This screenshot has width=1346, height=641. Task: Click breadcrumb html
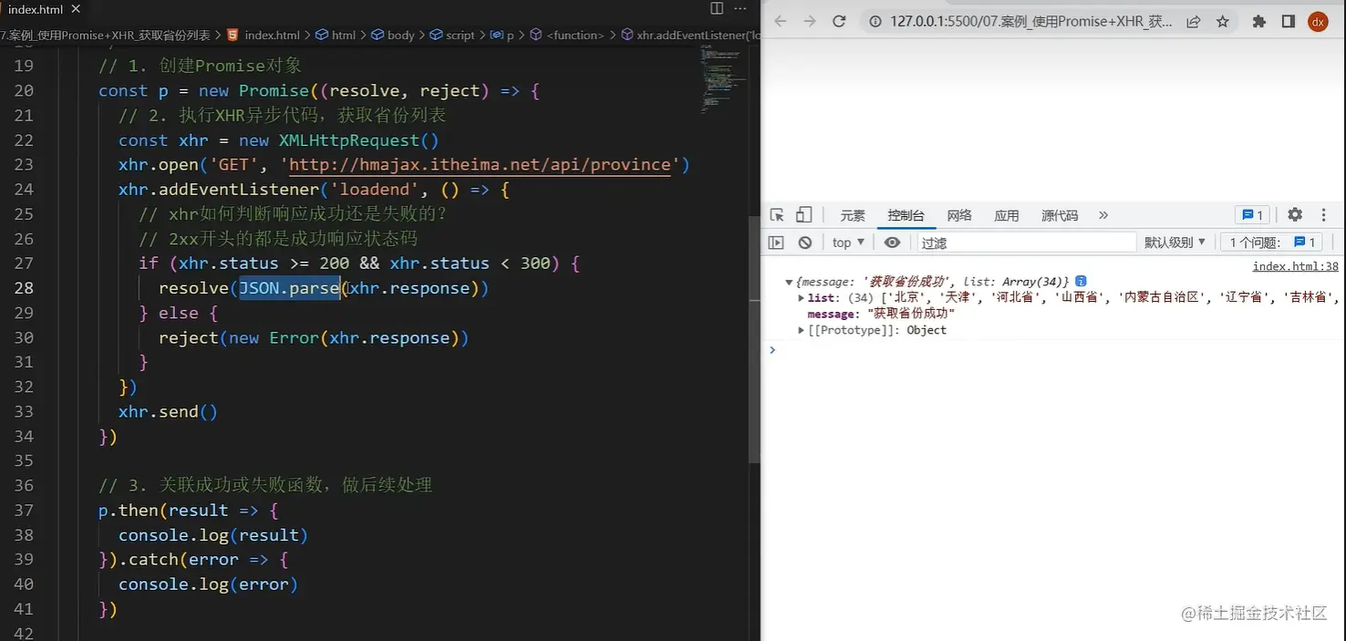(x=344, y=35)
